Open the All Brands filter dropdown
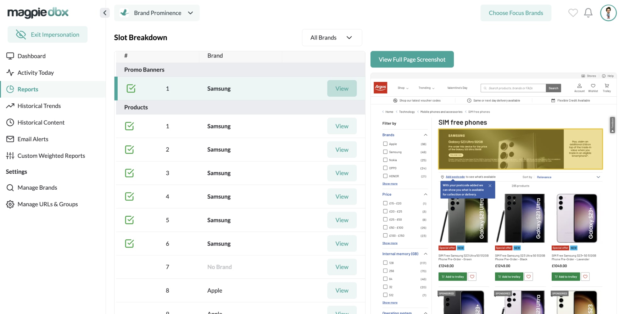The width and height of the screenshot is (624, 314). click(x=332, y=38)
